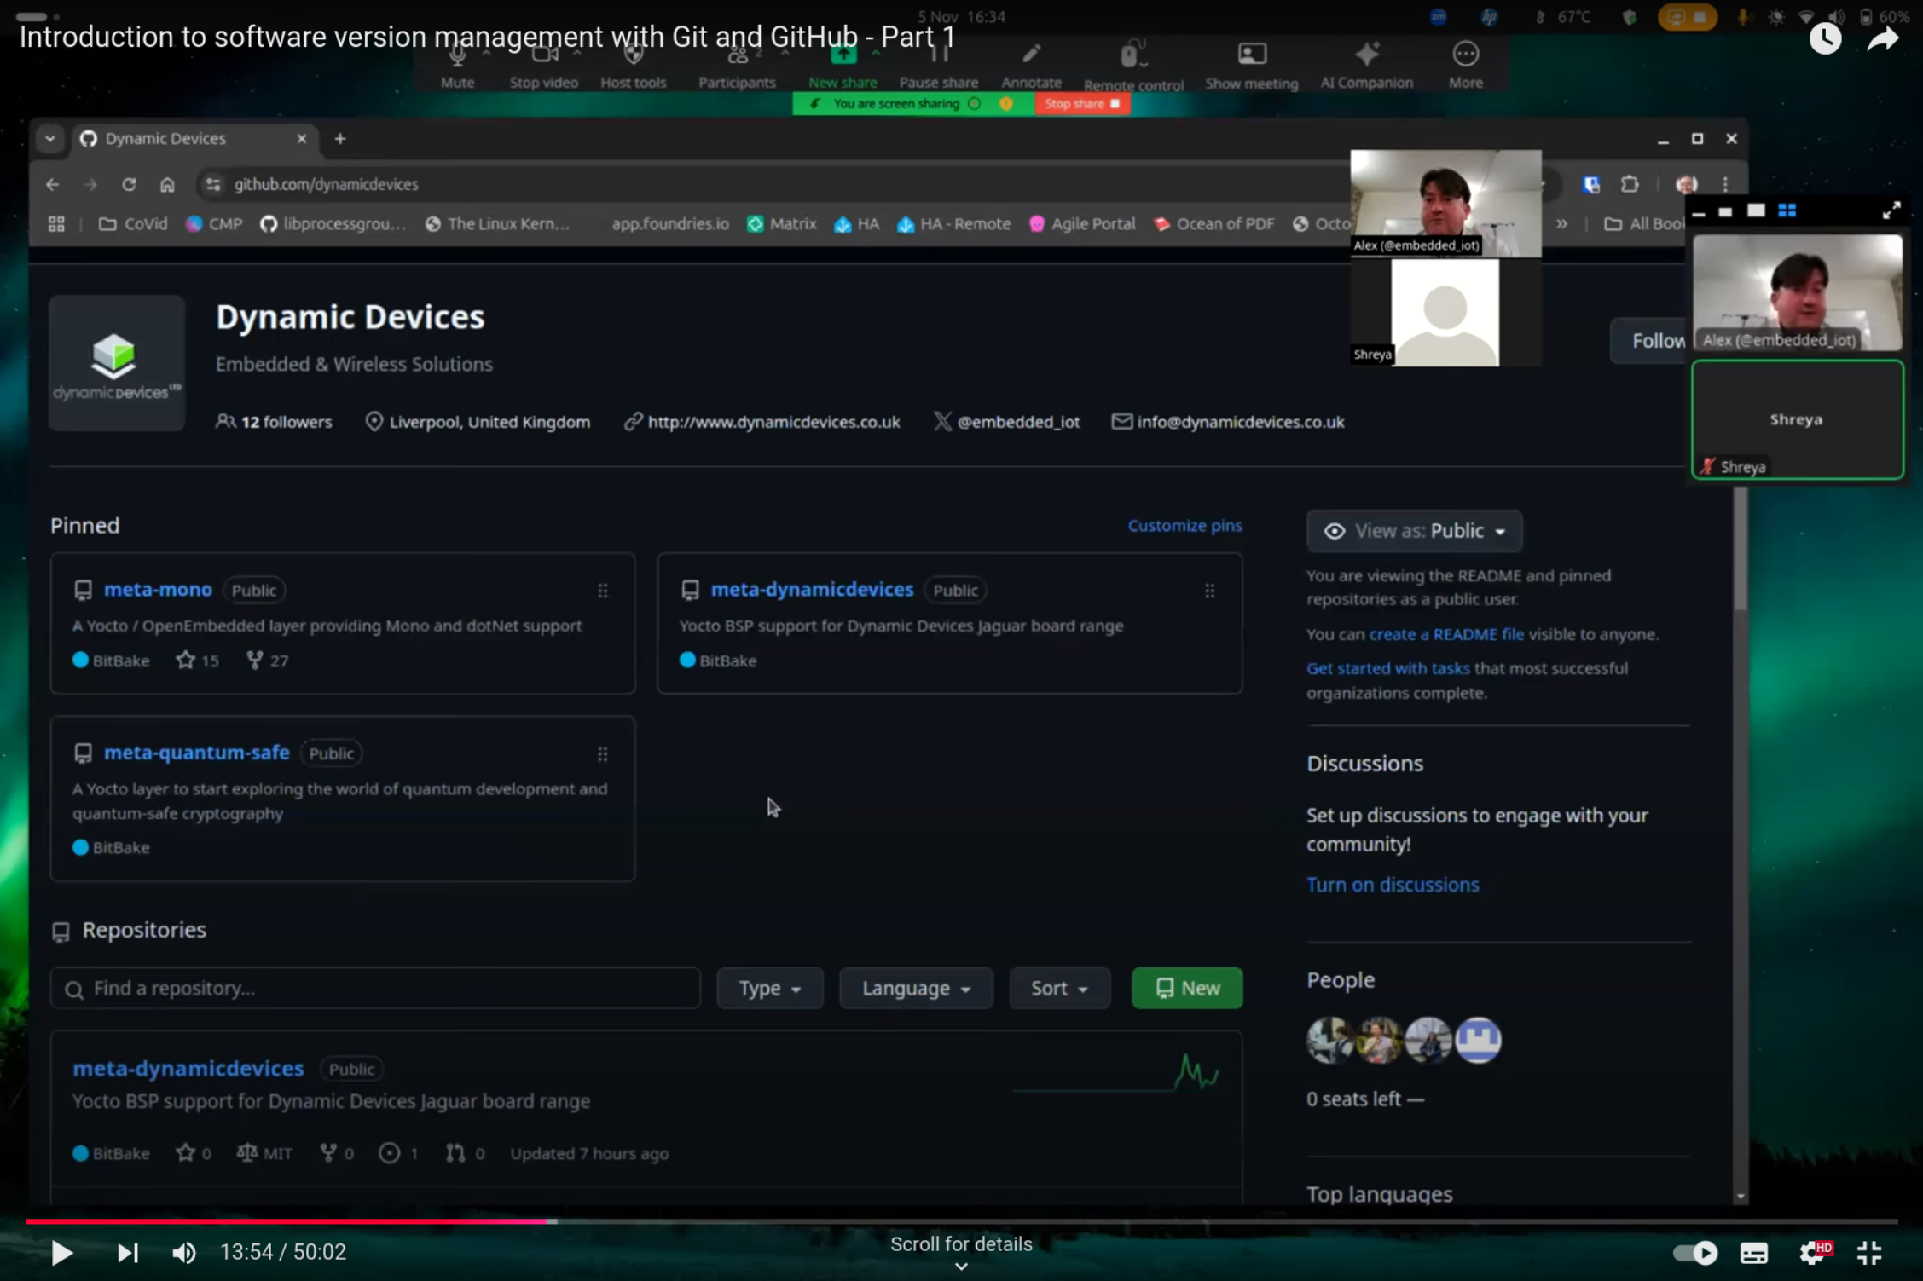1923x1281 pixels.
Task: Open the @embedded_iot X profile link
Action: click(x=1017, y=422)
